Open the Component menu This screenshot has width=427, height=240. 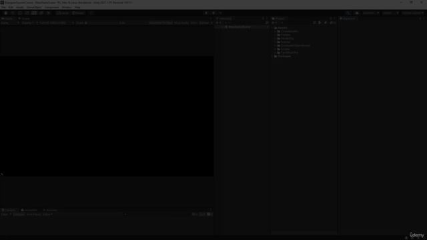pyautogui.click(x=51, y=7)
